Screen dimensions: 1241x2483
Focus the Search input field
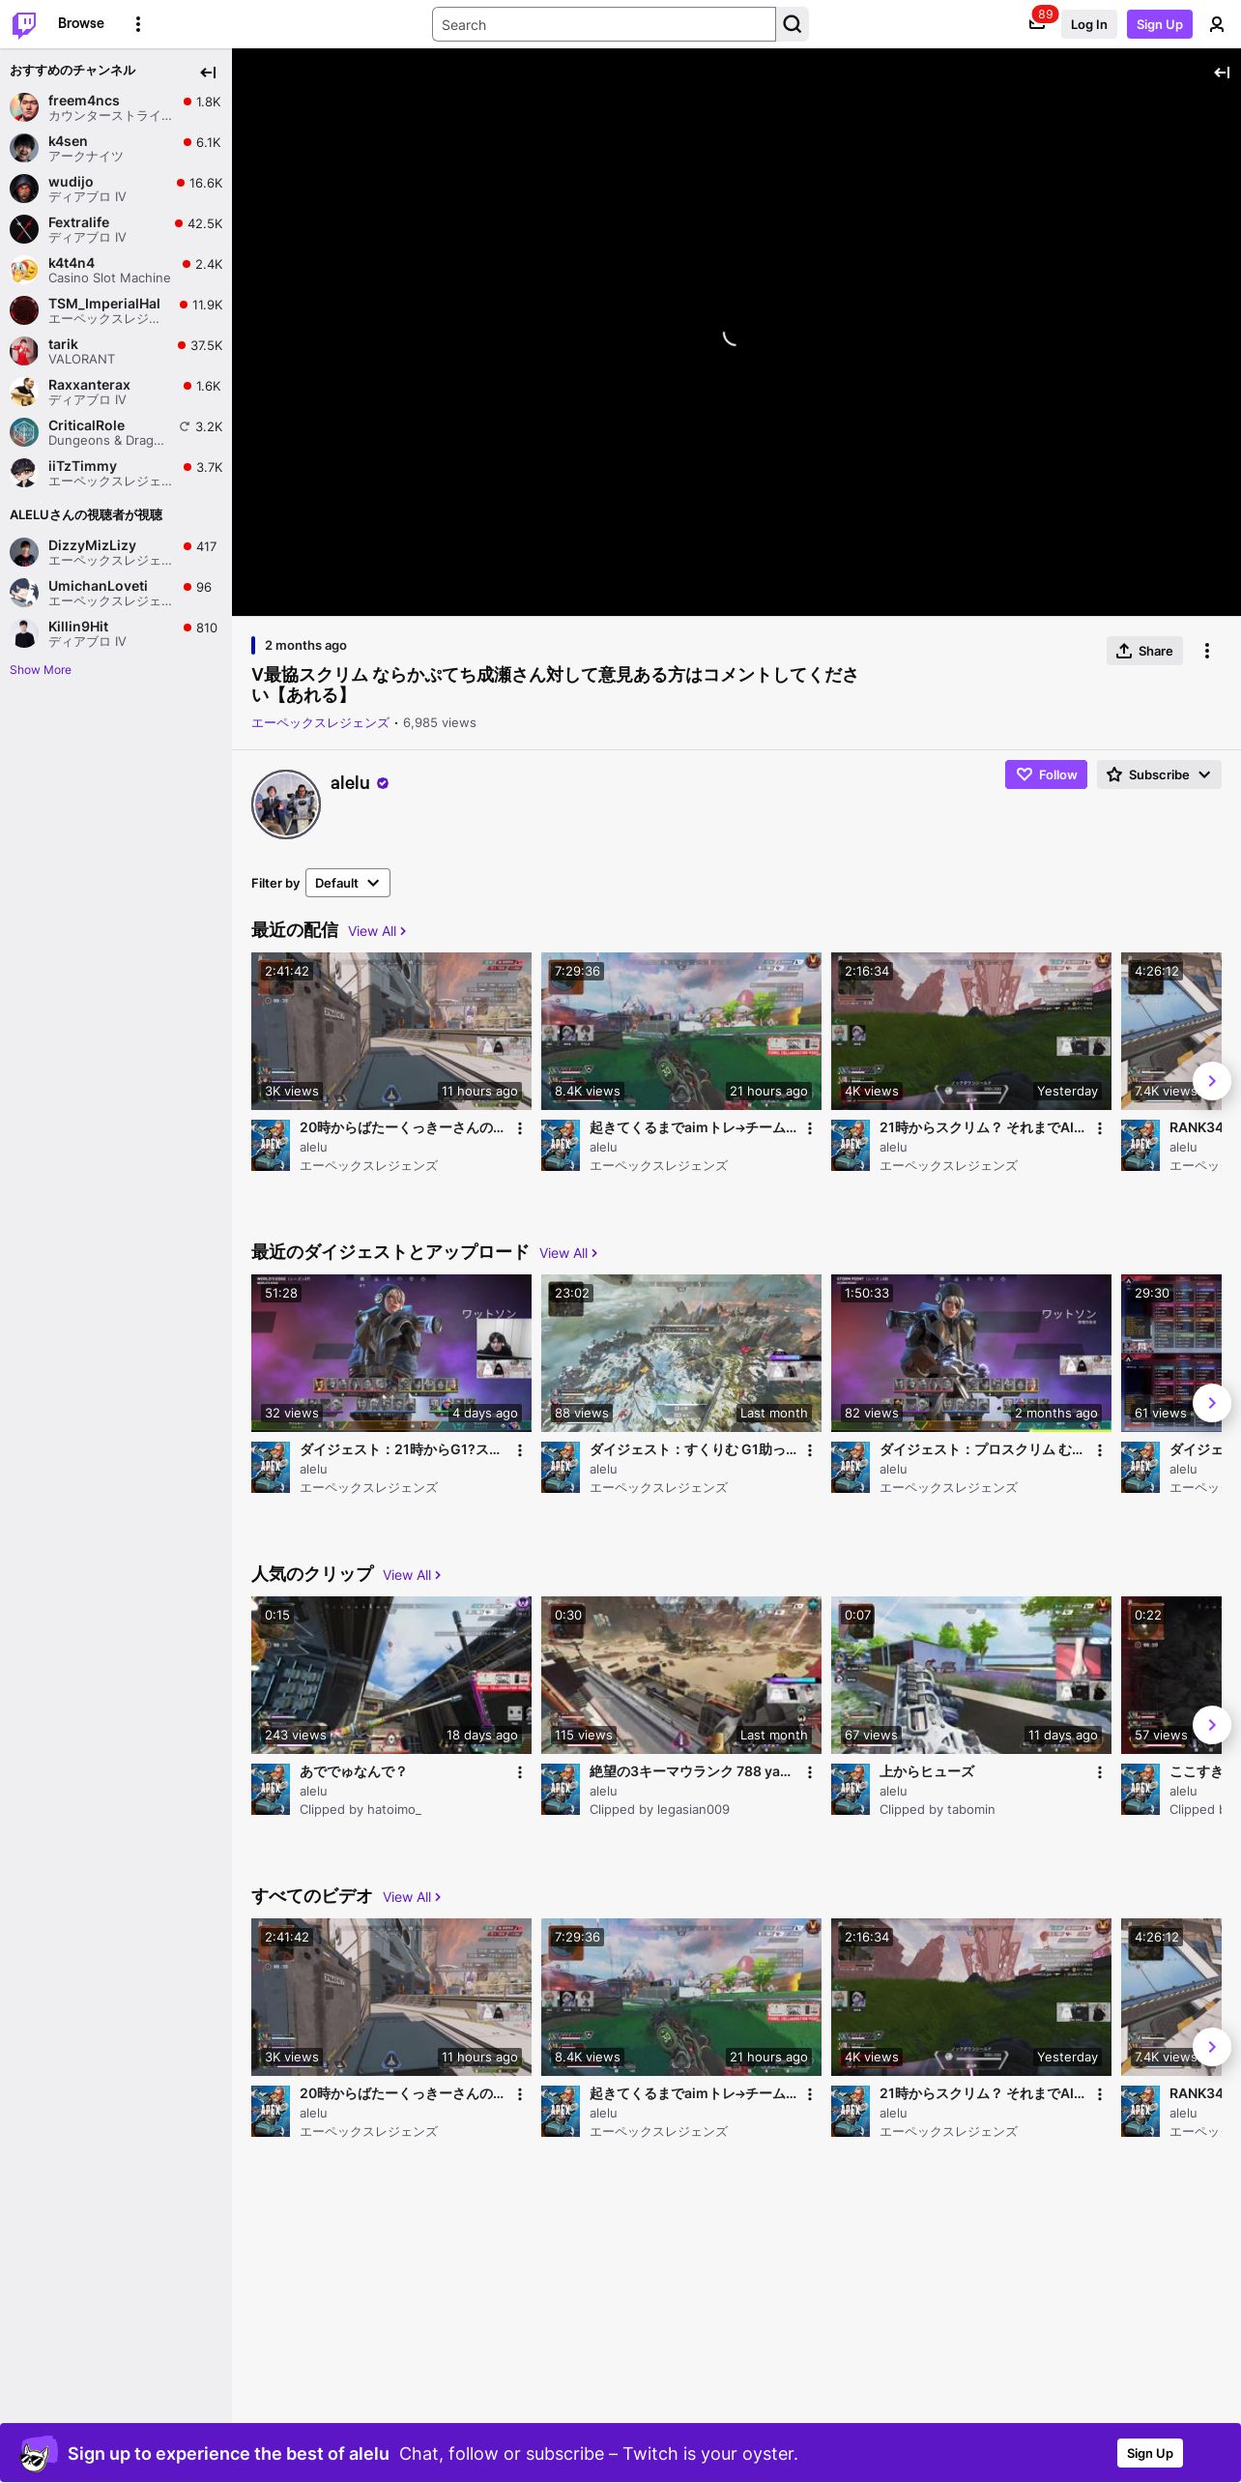(x=604, y=24)
